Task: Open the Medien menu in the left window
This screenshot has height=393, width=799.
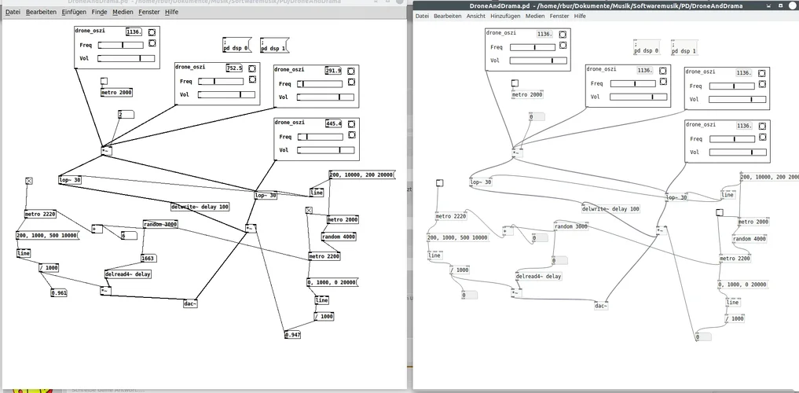Action: pos(123,12)
